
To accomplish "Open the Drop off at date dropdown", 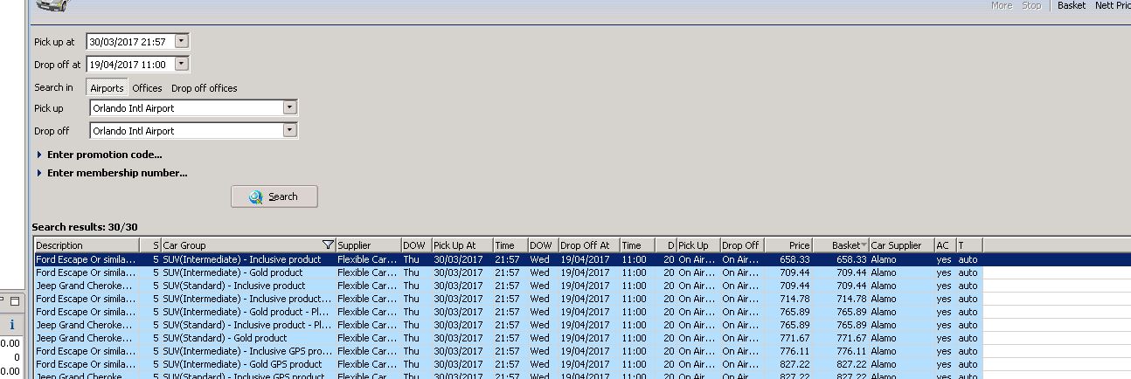I will coord(181,64).
